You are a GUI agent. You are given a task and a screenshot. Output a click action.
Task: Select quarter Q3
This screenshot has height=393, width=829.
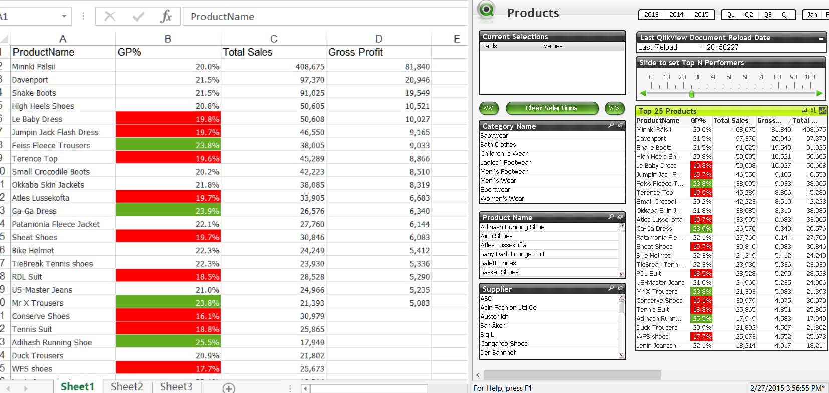coord(767,15)
